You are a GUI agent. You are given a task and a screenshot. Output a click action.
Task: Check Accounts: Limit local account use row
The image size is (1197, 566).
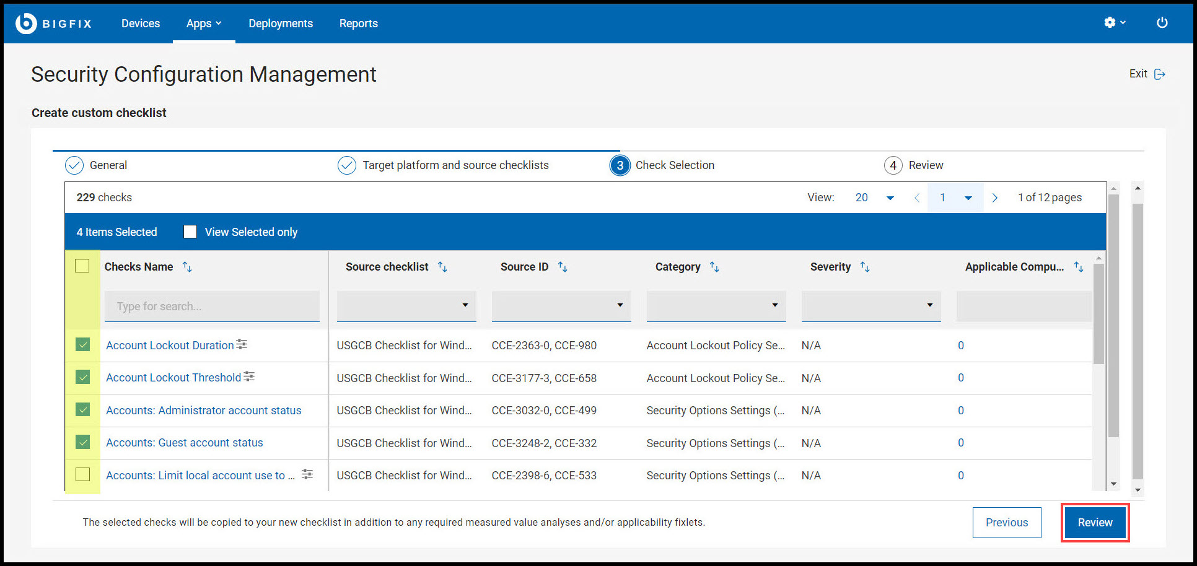pyautogui.click(x=82, y=474)
